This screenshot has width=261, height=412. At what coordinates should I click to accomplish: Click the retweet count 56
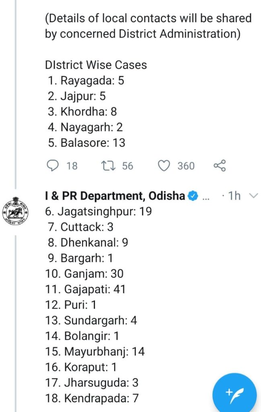pyautogui.click(x=127, y=166)
